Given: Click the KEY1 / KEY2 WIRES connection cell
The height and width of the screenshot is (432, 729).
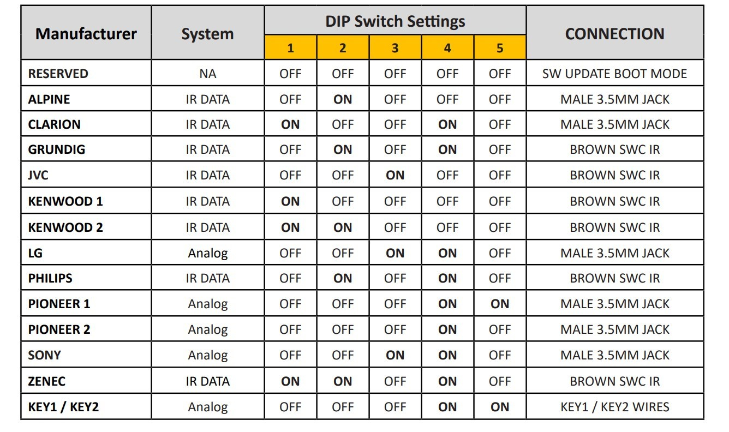Looking at the screenshot, I should (614, 407).
